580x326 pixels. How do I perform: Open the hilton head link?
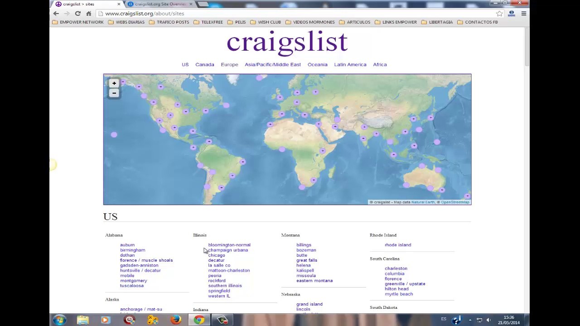(396, 289)
